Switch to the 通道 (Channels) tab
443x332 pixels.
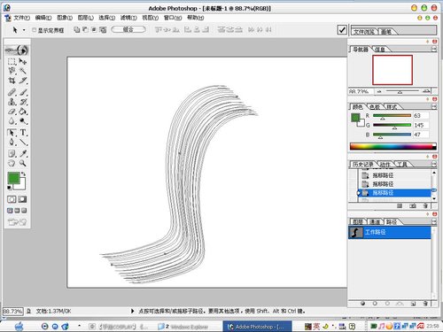point(375,221)
